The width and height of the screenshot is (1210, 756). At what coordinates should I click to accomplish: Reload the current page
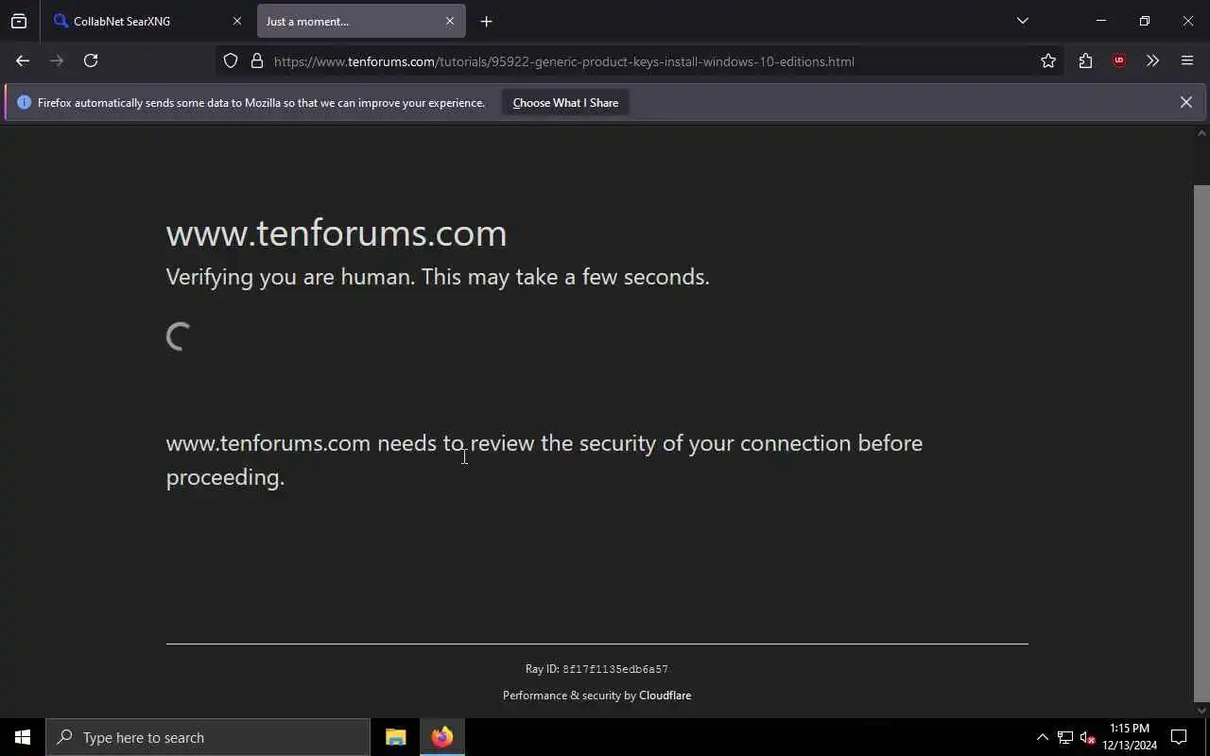click(91, 60)
